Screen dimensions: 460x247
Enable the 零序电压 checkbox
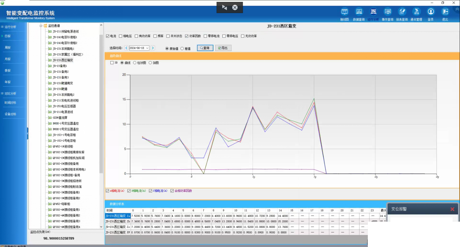click(224, 36)
